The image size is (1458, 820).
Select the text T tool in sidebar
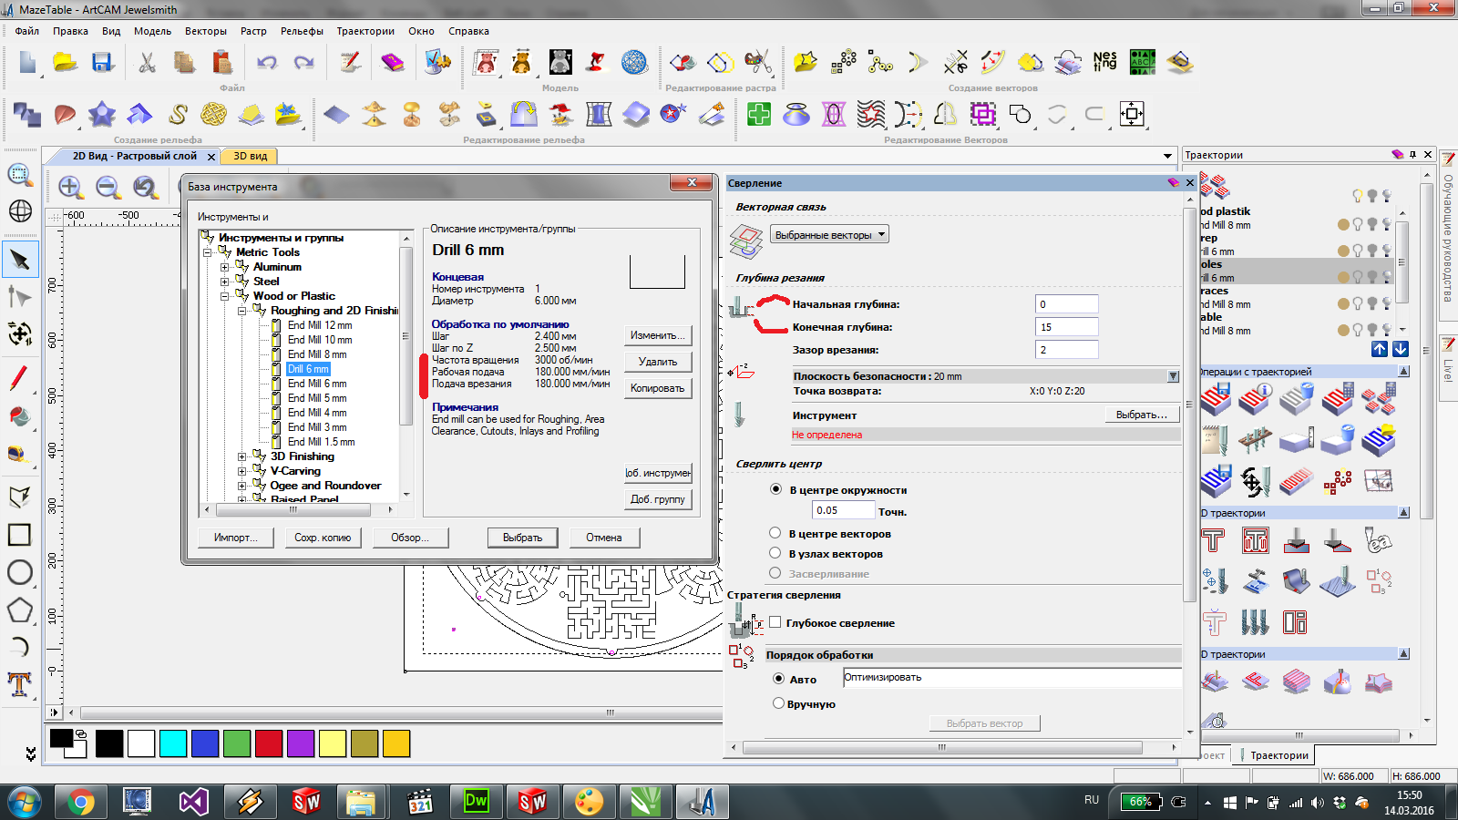coord(20,683)
